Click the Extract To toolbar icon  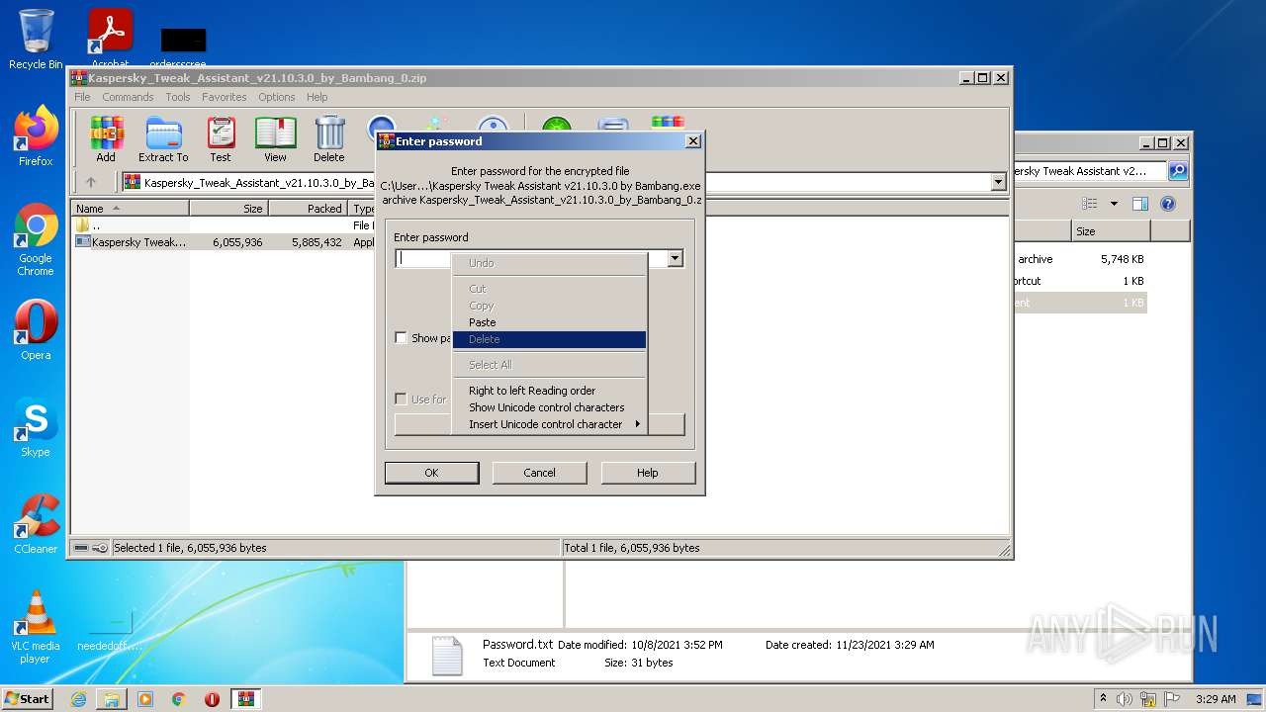pyautogui.click(x=163, y=138)
